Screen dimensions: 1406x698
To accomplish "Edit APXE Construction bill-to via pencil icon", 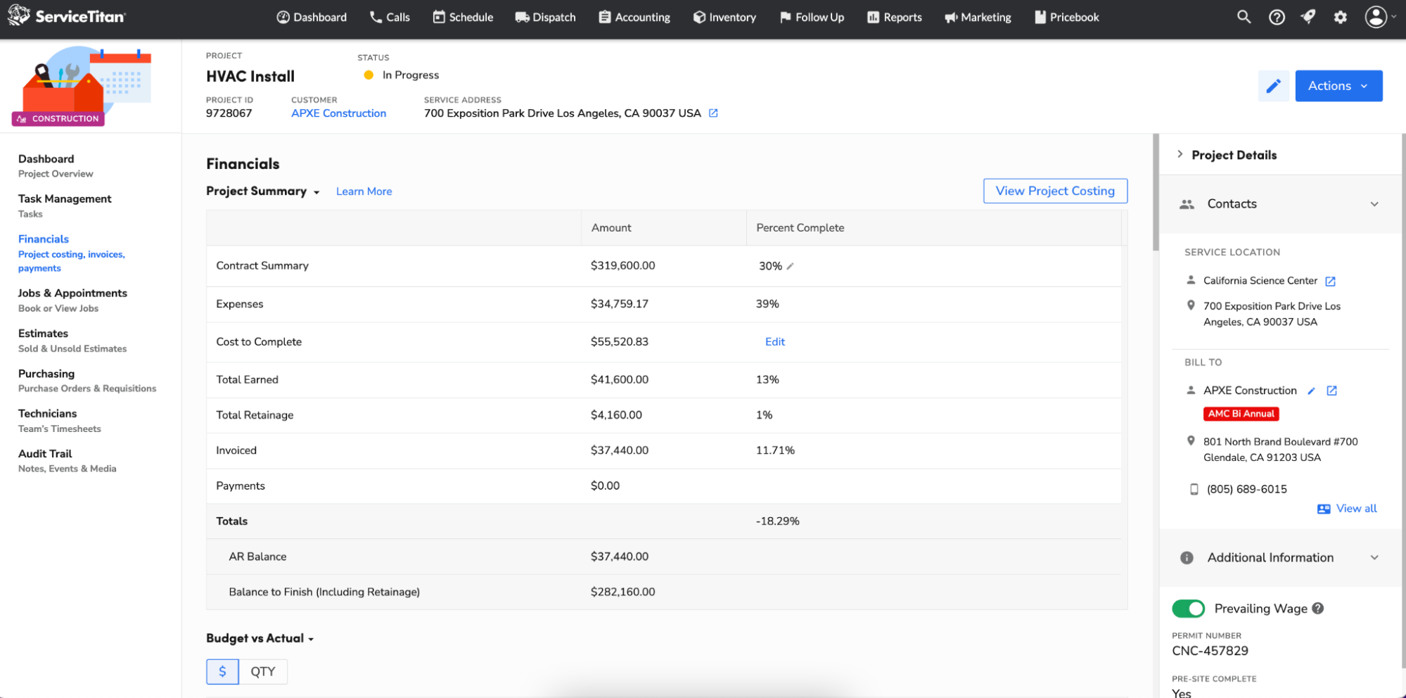I will [1311, 391].
